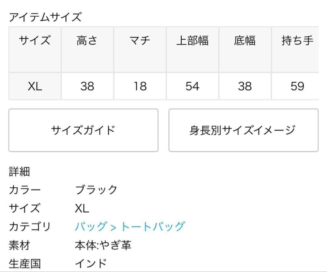Image resolution: width=327 pixels, height=272 pixels.
Task: Click the 底幅 column header
Action: click(x=245, y=41)
